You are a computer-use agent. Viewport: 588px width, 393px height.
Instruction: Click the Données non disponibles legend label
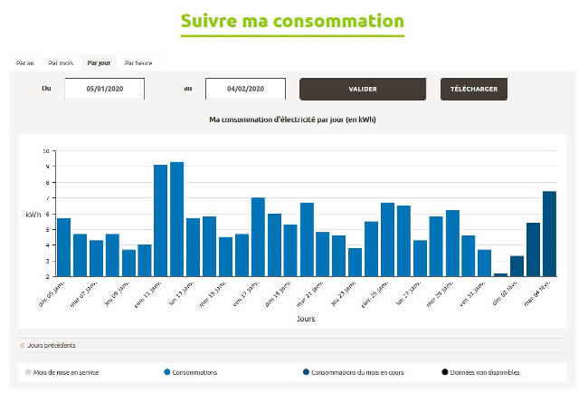(485, 372)
